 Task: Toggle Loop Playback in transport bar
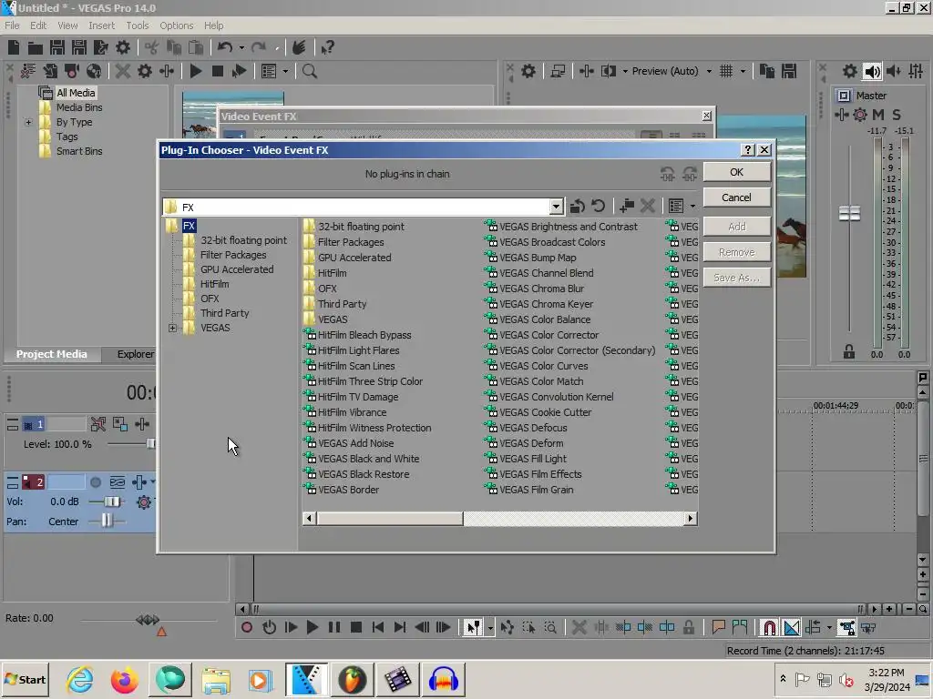point(269,627)
